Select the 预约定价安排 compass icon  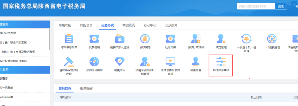coord(94,62)
